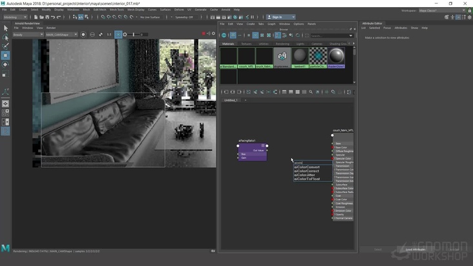Open the Arnold menu in main menubar

(x=226, y=10)
